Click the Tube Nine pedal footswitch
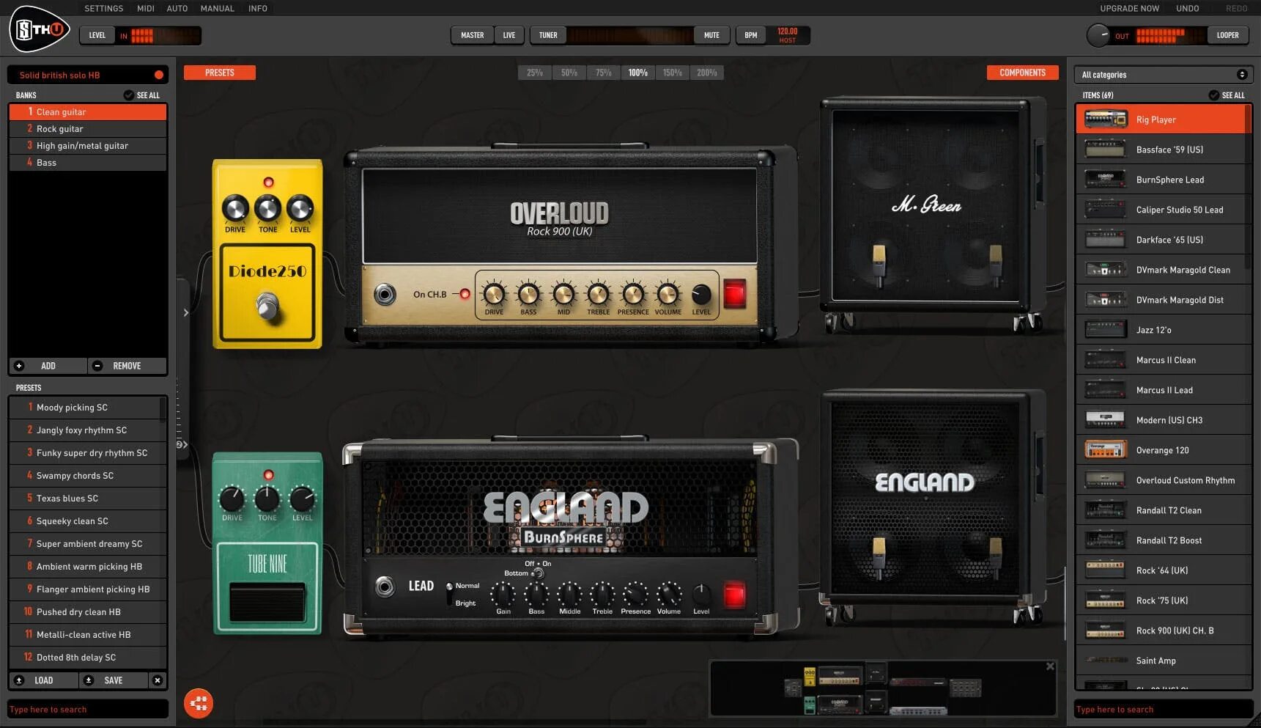 (267, 602)
